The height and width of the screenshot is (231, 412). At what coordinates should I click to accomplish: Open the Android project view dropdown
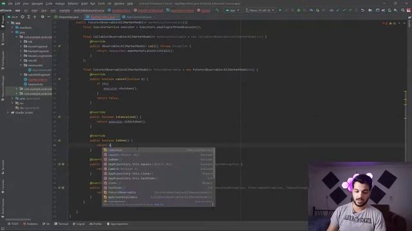coord(12,17)
